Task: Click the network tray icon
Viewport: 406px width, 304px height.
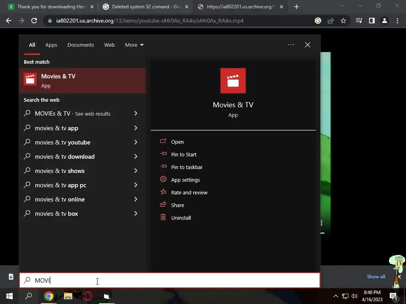Action: [x=345, y=296]
